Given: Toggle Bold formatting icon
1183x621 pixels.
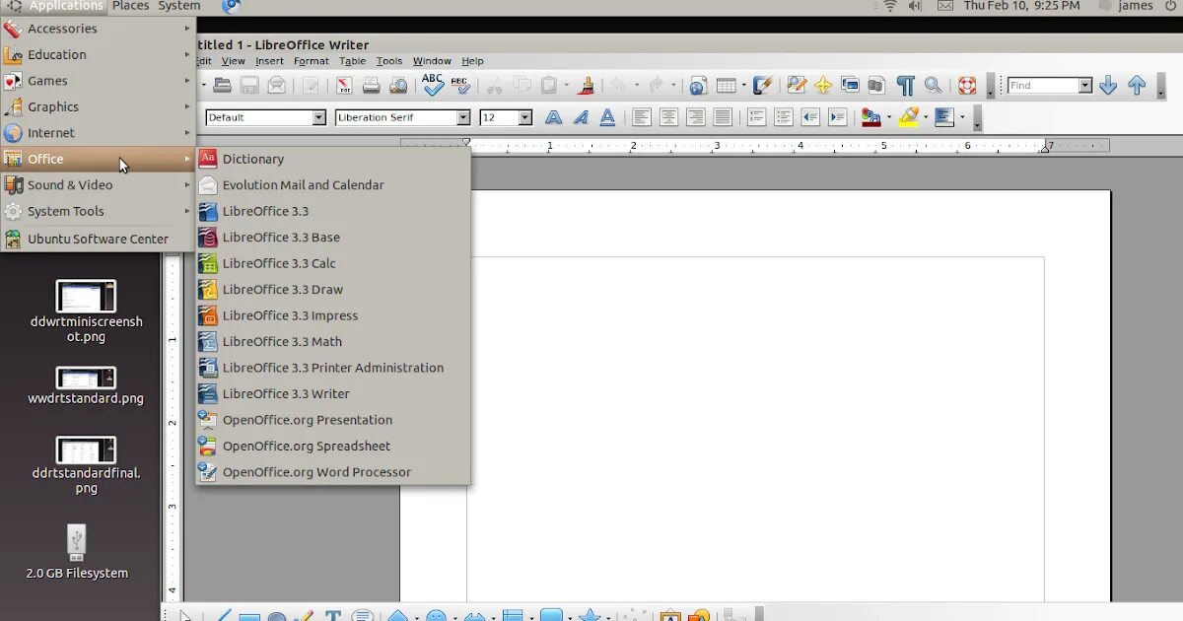Looking at the screenshot, I should (553, 117).
